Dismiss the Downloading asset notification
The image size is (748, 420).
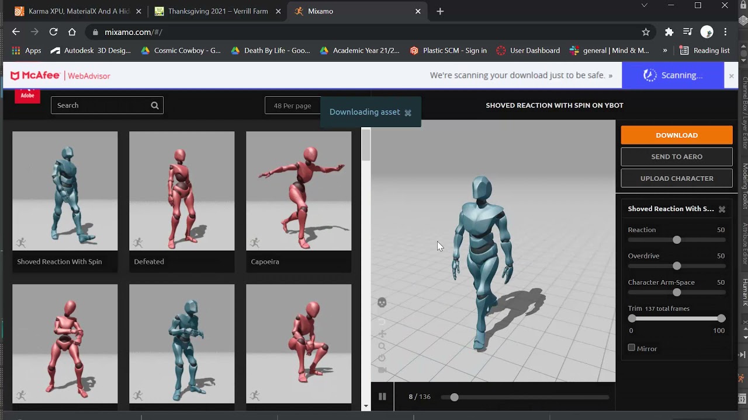click(408, 113)
